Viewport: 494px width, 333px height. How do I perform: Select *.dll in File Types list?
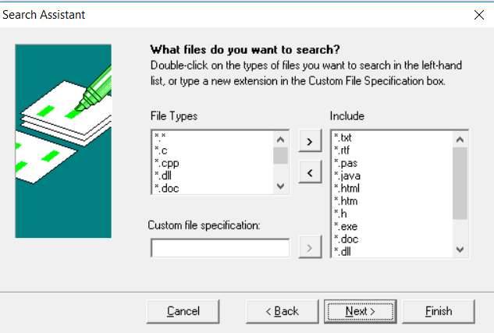[x=164, y=175]
